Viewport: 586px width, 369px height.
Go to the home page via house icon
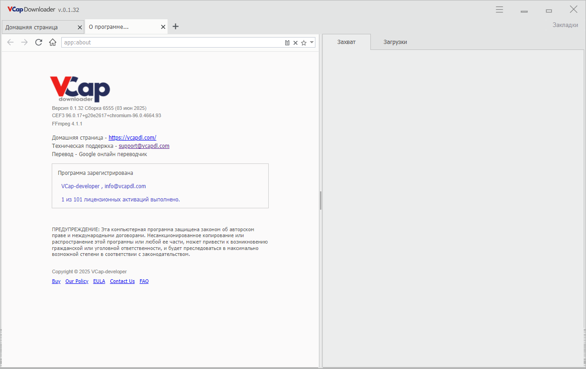[x=53, y=43]
